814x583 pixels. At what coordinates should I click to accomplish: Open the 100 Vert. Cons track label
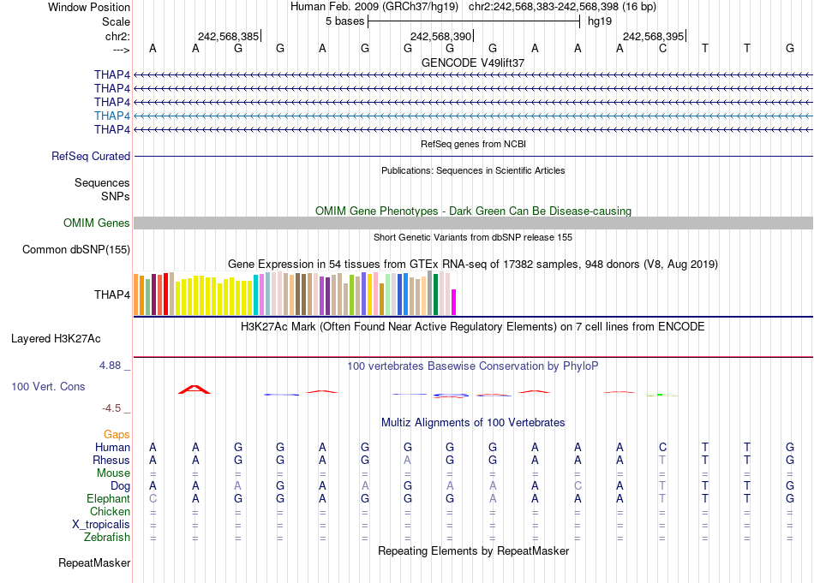tap(48, 386)
